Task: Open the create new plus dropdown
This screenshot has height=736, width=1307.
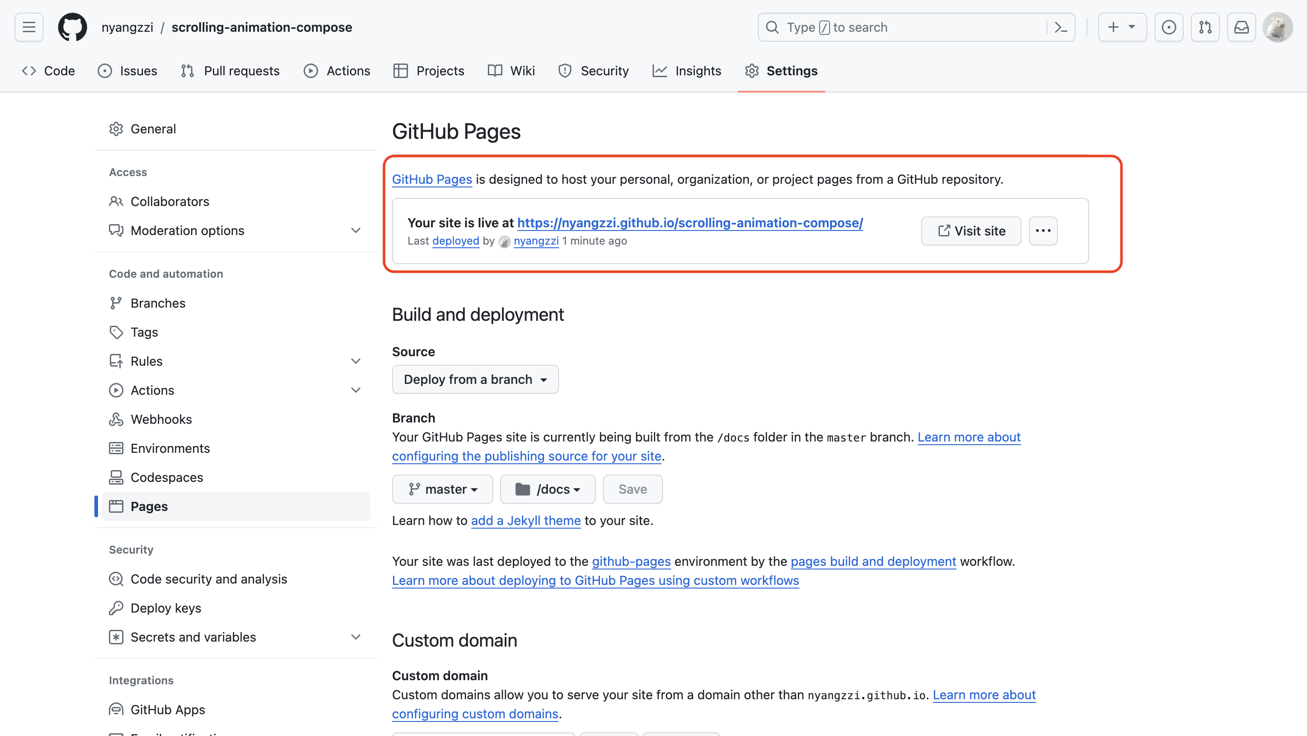Action: click(1122, 27)
